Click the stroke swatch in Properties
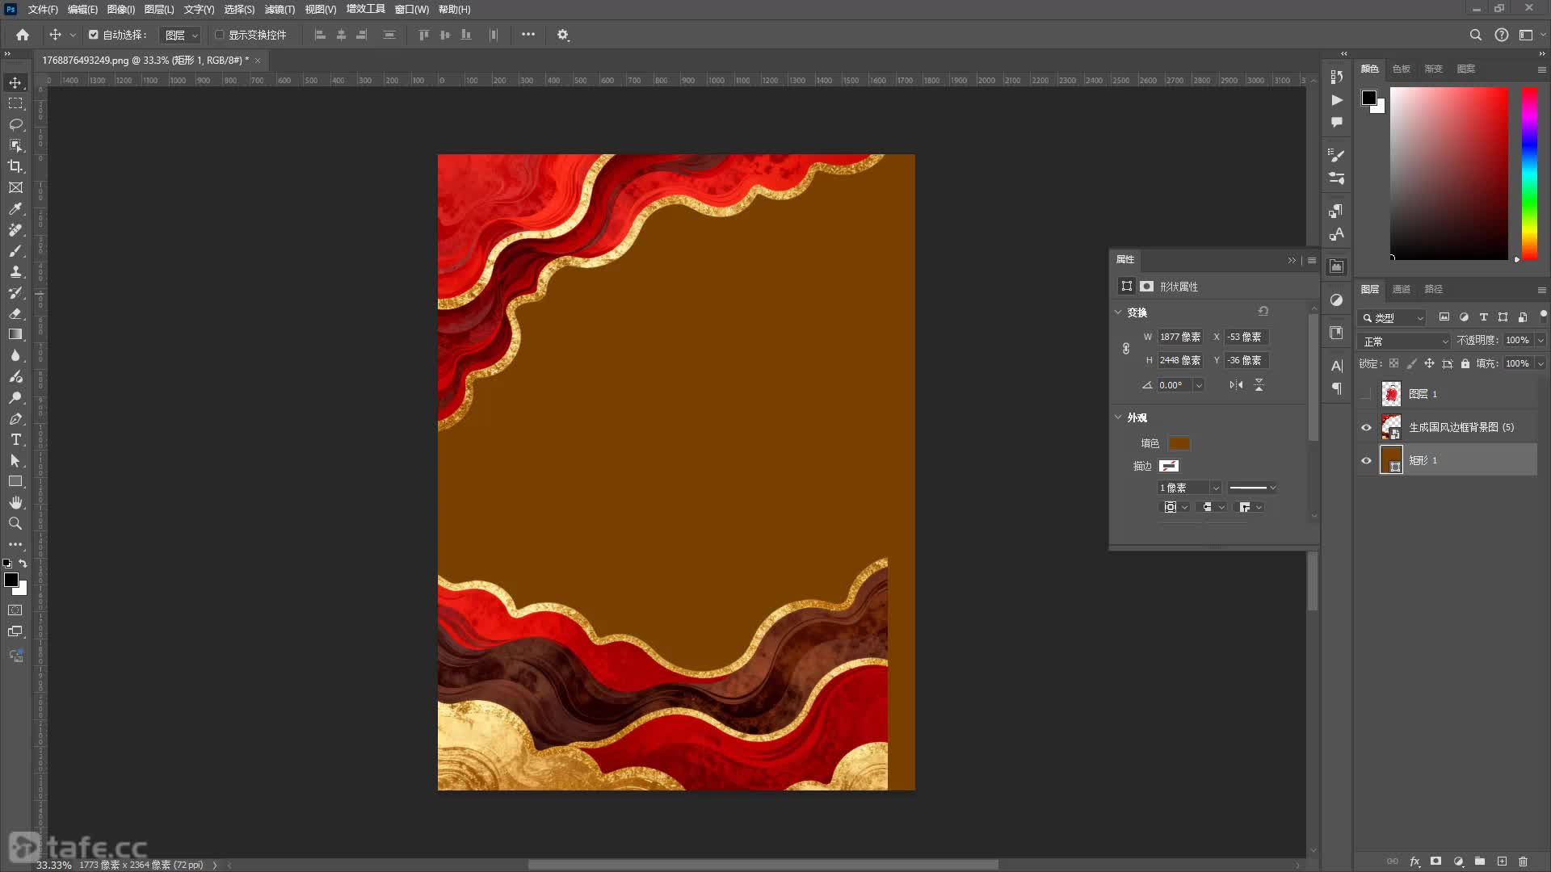The width and height of the screenshot is (1551, 872). point(1169,466)
